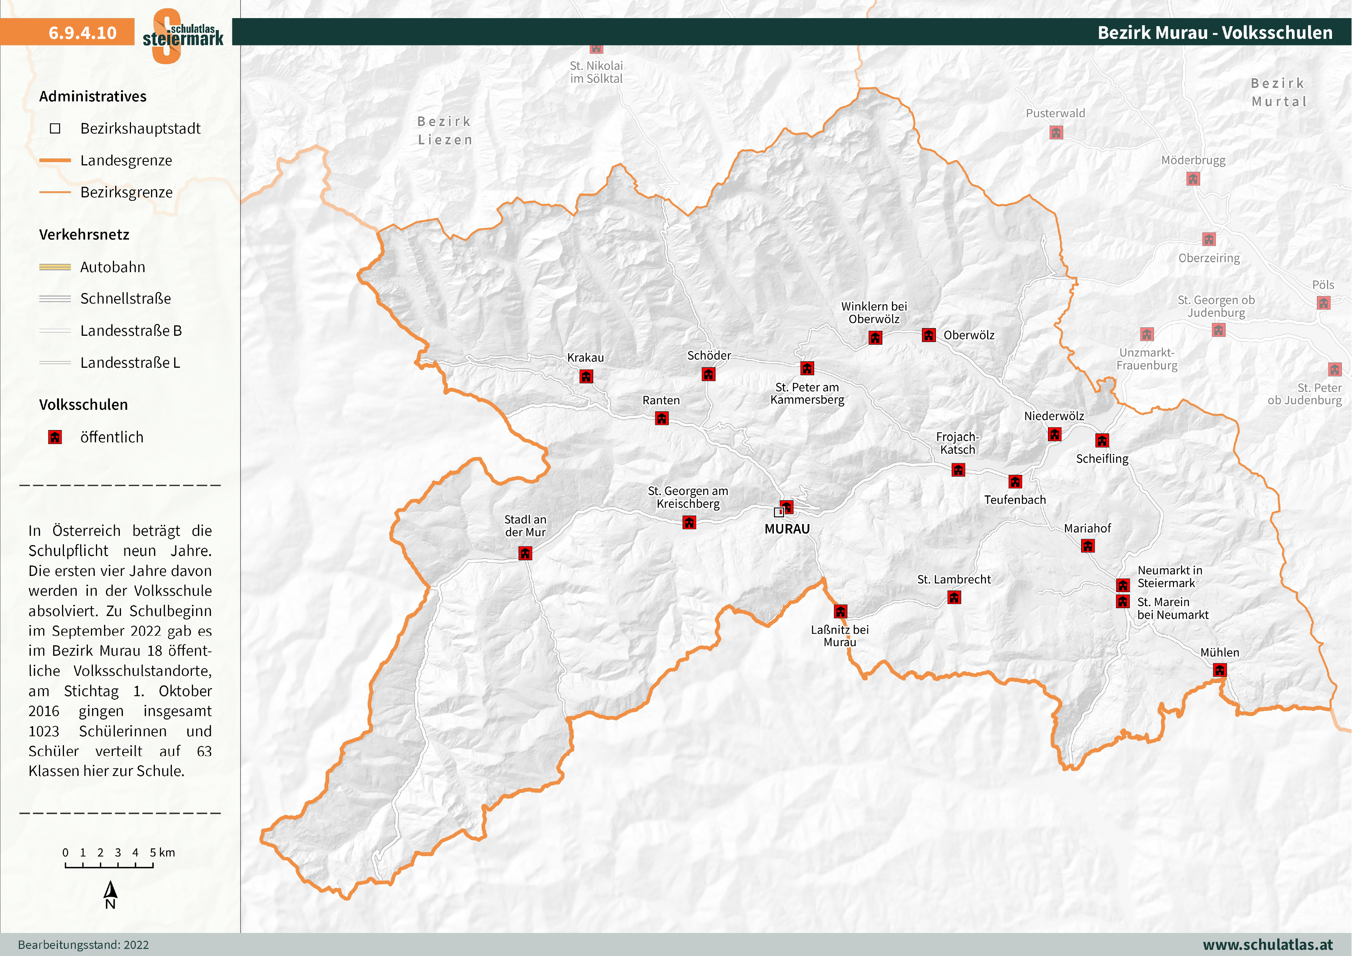Select the Mühlen school marker

[1219, 670]
